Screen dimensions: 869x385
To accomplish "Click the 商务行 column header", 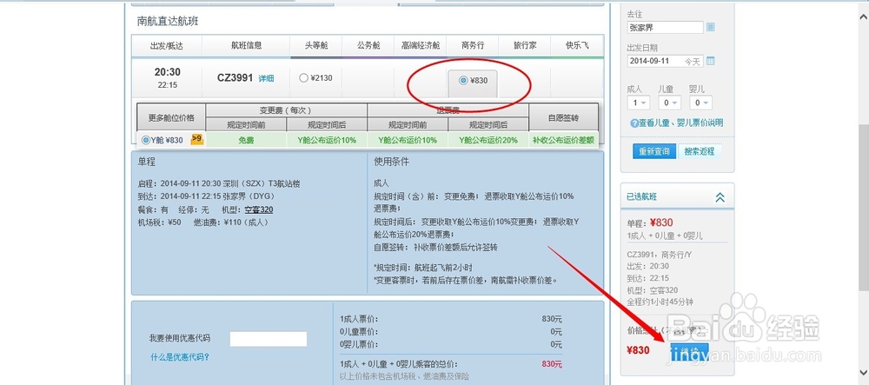I will 472,46.
